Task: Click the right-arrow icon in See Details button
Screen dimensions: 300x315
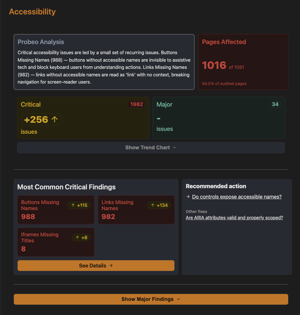Action: (x=111, y=265)
